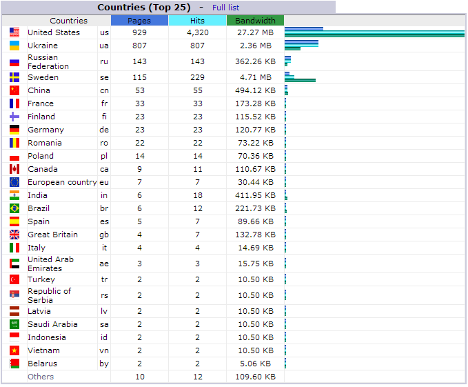Select the Ukraine country name
Screen dimensions: 468x387
tap(43, 46)
